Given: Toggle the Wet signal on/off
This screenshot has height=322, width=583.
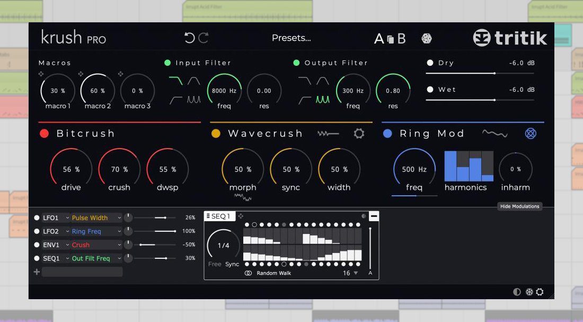Looking at the screenshot, I should (x=430, y=89).
